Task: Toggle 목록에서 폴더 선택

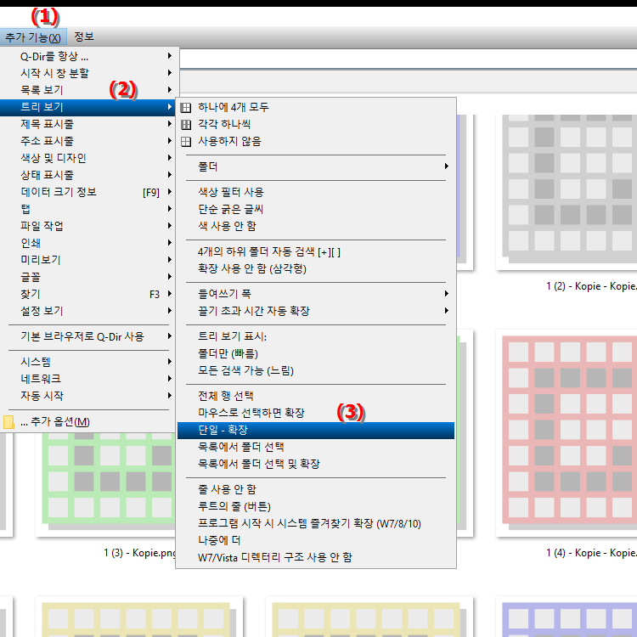Action: point(316,447)
